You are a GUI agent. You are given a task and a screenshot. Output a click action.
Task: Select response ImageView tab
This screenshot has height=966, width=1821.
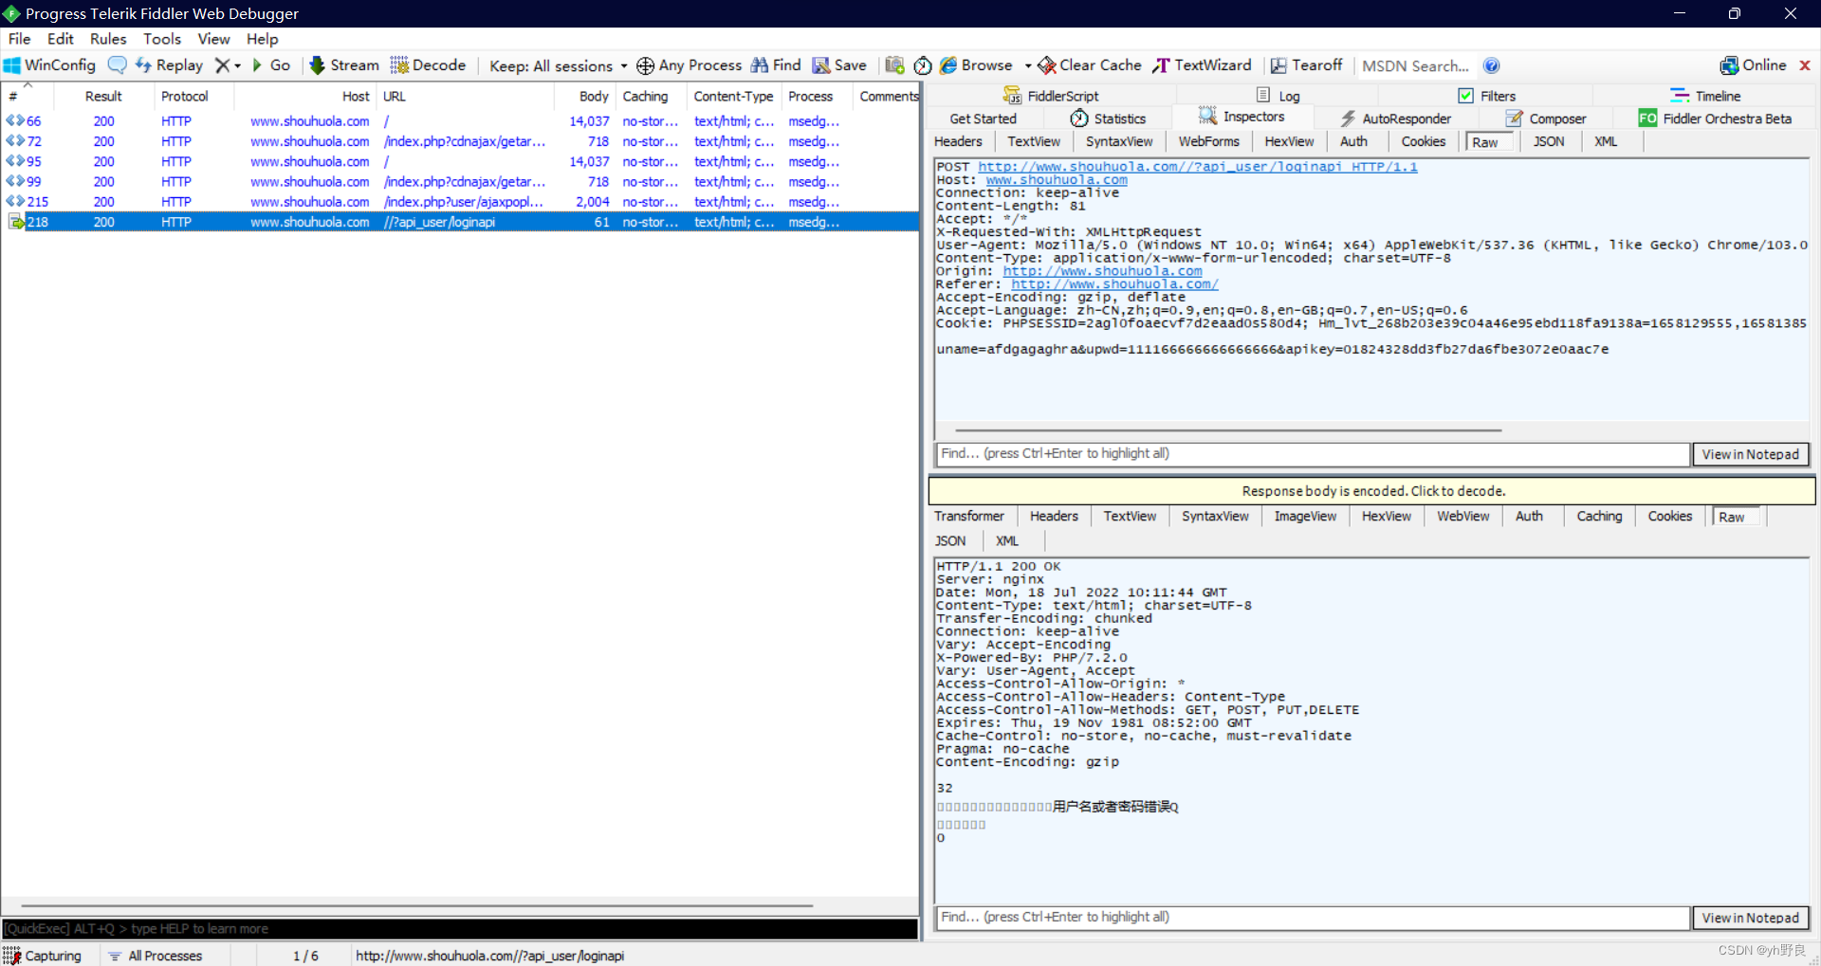(1305, 516)
